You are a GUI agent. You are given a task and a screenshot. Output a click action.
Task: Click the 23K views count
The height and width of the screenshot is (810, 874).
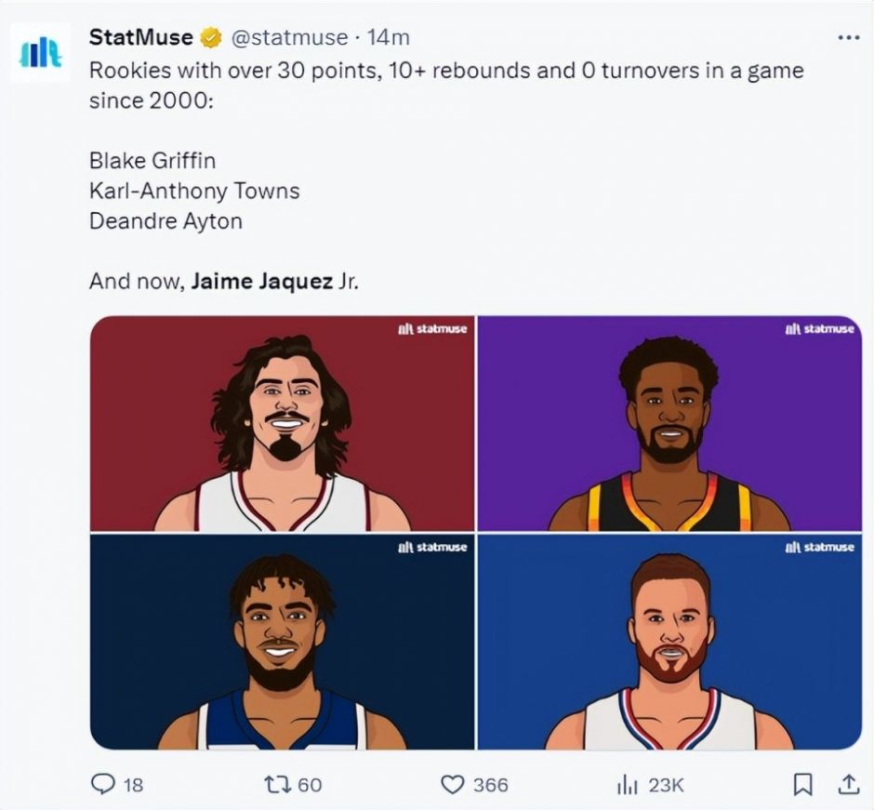click(x=666, y=785)
